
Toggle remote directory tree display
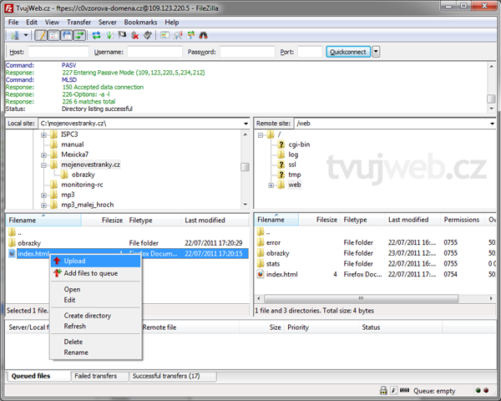pyautogui.click(x=67, y=35)
